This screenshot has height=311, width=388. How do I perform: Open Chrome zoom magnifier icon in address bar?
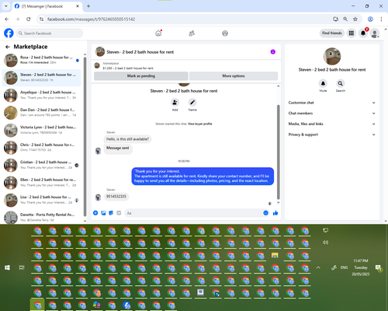(x=345, y=19)
